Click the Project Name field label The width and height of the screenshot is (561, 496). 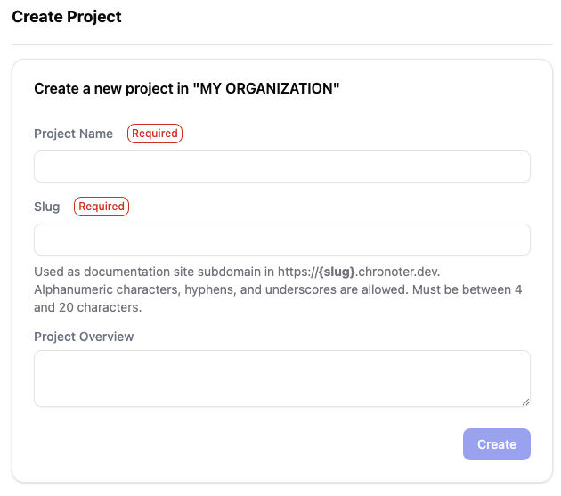73,134
